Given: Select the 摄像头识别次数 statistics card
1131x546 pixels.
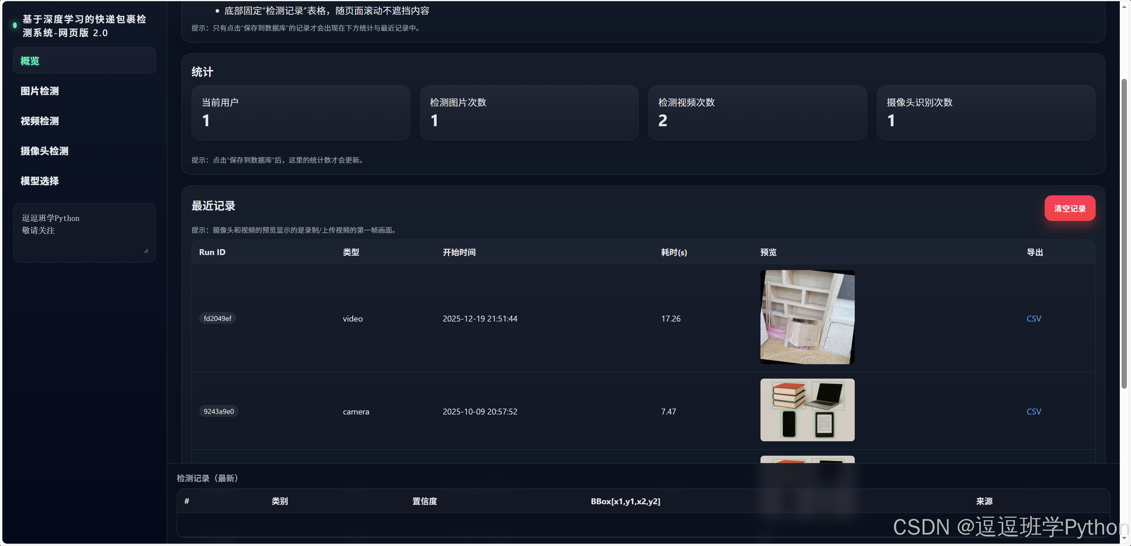Looking at the screenshot, I should (x=986, y=113).
